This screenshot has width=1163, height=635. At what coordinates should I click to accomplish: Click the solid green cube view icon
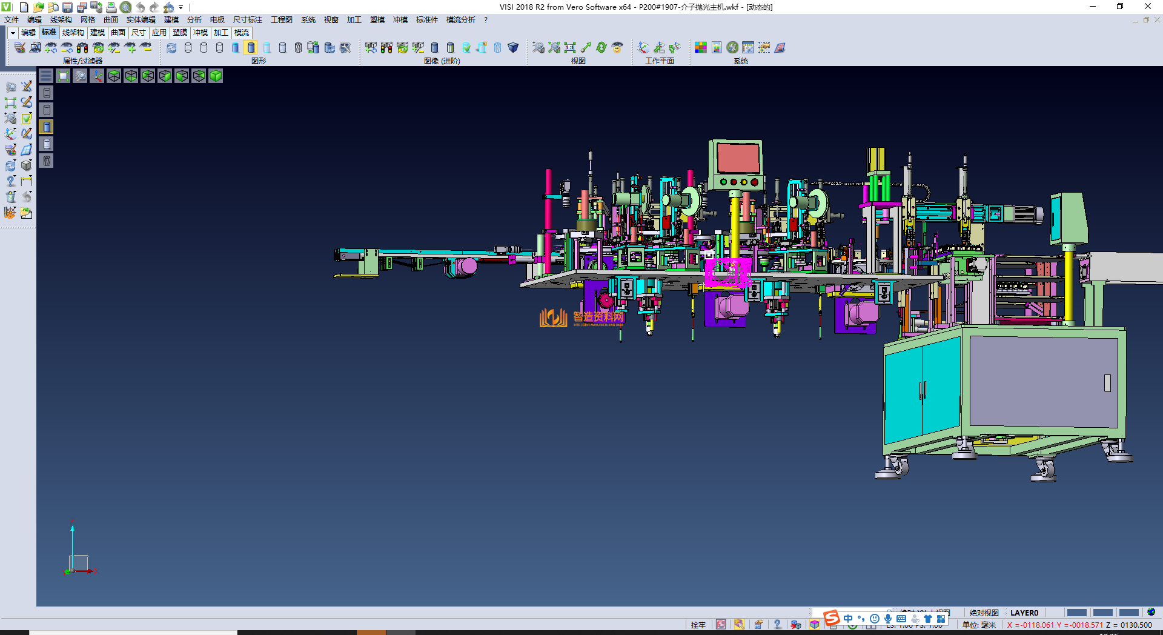tap(216, 76)
